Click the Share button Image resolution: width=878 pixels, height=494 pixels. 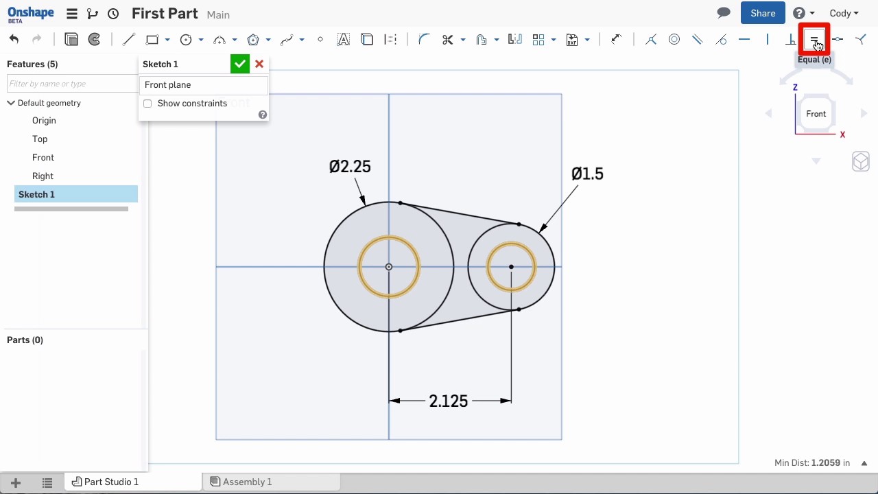[763, 13]
